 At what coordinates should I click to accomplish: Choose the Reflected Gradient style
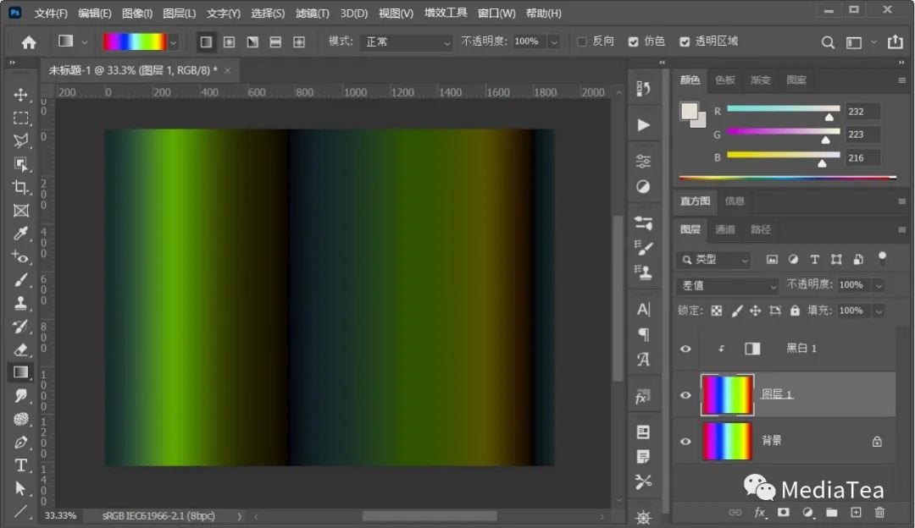(275, 42)
